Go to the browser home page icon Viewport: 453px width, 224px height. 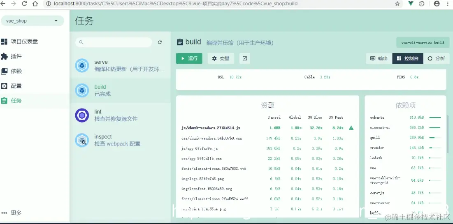35,4
